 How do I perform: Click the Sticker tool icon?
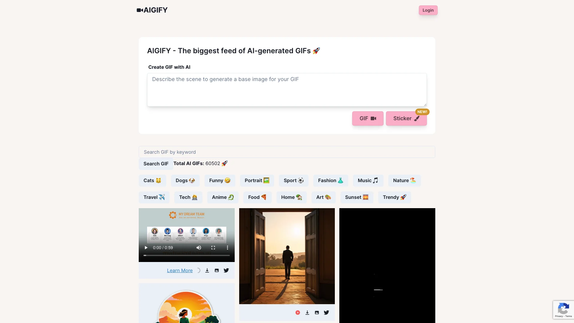[x=417, y=118]
